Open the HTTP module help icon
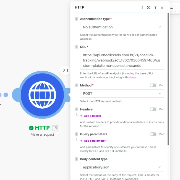Viewport: 180px width, 180px height. pos(155,7)
